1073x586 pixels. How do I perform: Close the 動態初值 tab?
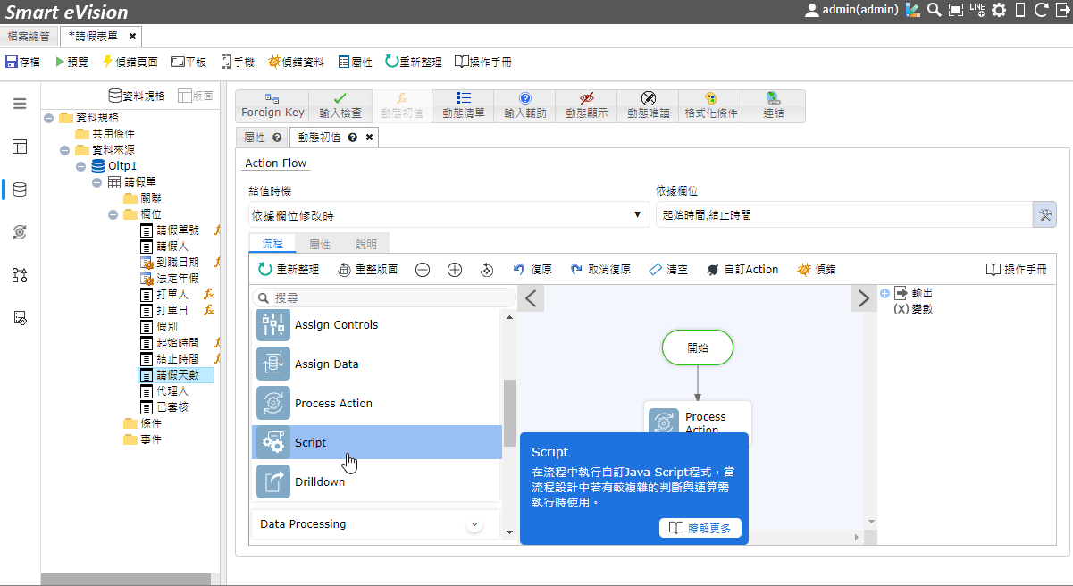[369, 138]
